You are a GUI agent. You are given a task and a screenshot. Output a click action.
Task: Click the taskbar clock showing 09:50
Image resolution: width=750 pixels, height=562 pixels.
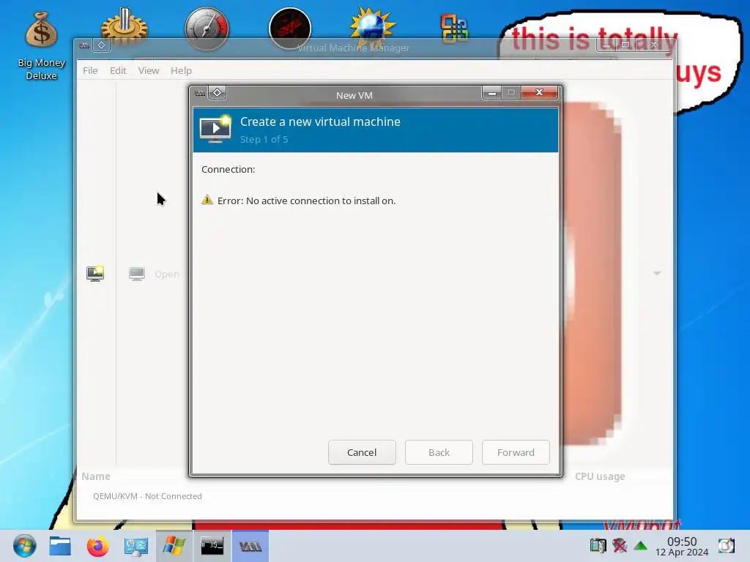click(682, 546)
